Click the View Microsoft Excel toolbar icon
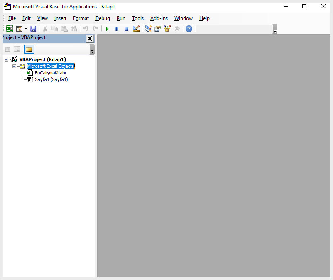Viewport: 333px width, 280px height. 10,29
